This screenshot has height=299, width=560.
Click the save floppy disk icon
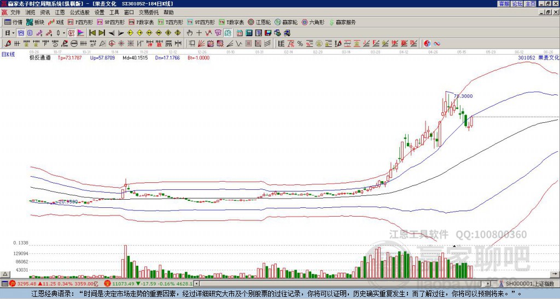[268, 33]
